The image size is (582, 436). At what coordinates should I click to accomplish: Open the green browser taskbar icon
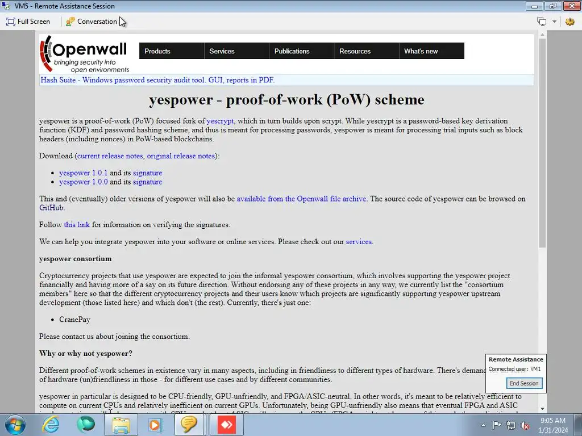86,425
